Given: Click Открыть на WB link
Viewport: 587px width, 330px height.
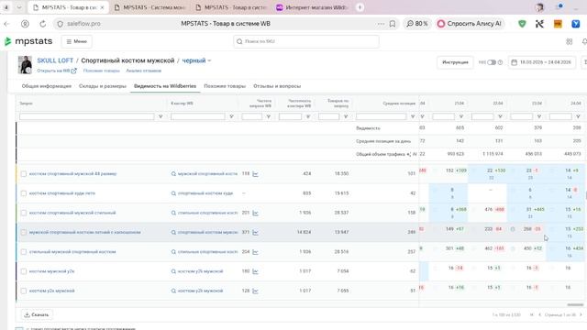Looking at the screenshot, I should click(57, 71).
